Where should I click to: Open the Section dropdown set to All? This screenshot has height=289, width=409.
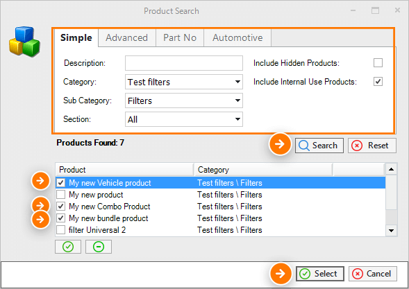pos(184,119)
